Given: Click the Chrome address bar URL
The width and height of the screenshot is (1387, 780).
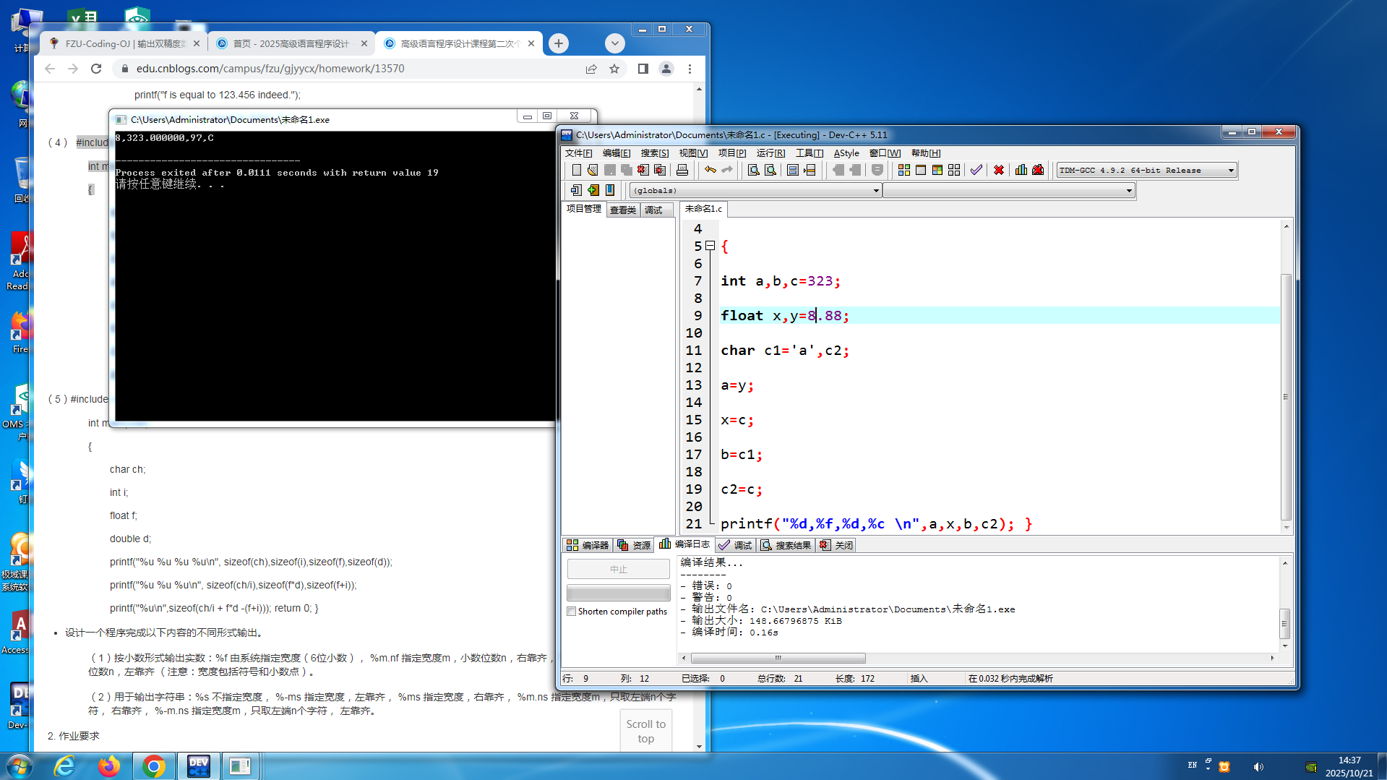Looking at the screenshot, I should [270, 69].
